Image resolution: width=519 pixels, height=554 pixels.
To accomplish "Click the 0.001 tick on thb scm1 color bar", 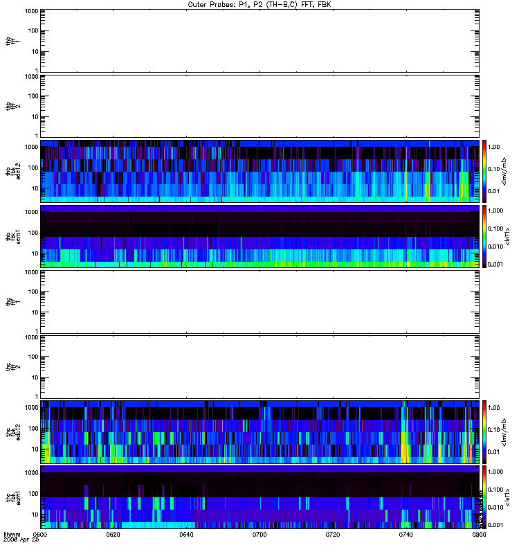I will 495,265.
